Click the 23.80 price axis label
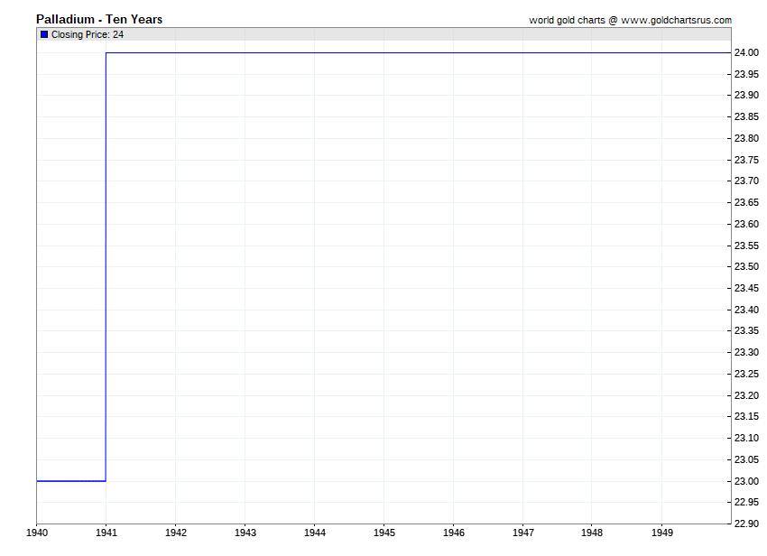Image resolution: width=767 pixels, height=556 pixels. point(747,138)
